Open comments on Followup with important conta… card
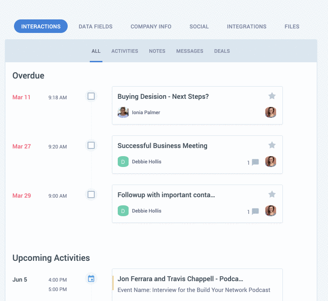Image resolution: width=328 pixels, height=301 pixels. [x=255, y=211]
